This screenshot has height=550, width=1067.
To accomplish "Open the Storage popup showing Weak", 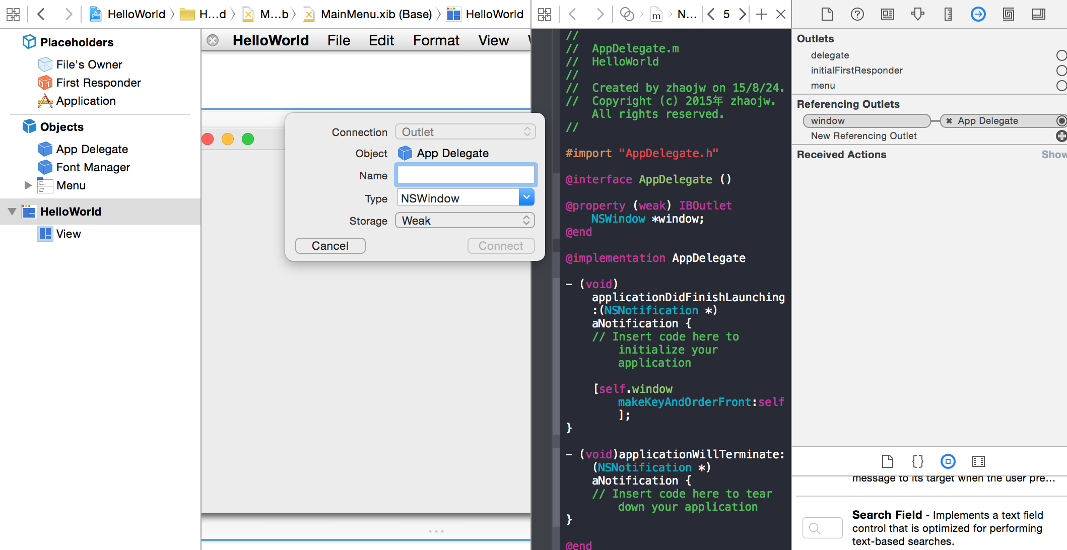I will (x=464, y=221).
